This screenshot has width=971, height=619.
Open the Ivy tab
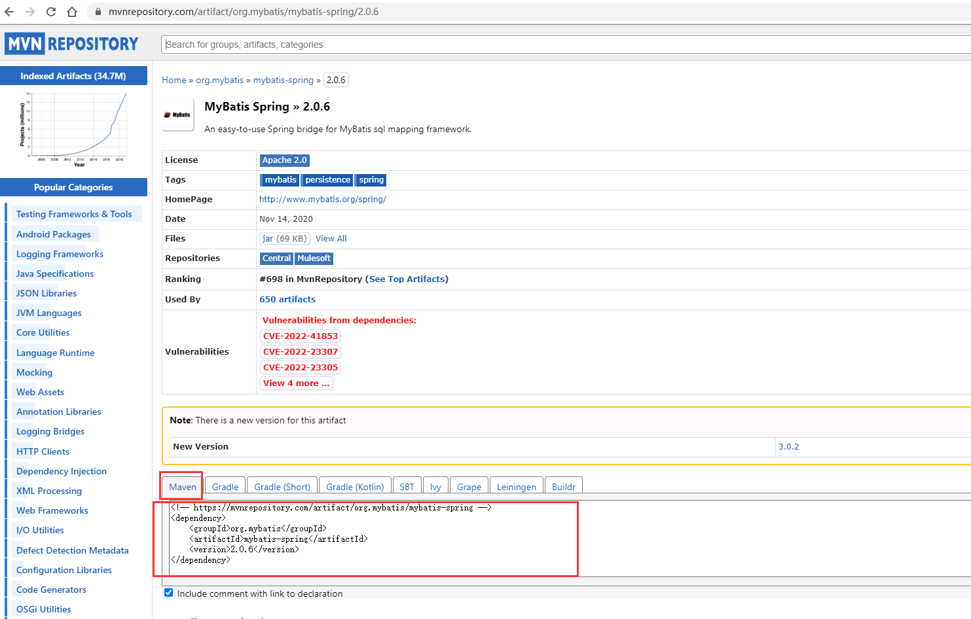coord(435,487)
